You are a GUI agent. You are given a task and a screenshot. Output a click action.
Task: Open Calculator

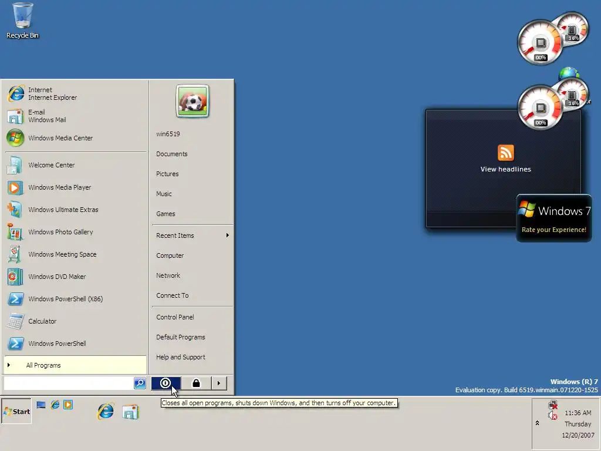[x=76, y=321]
